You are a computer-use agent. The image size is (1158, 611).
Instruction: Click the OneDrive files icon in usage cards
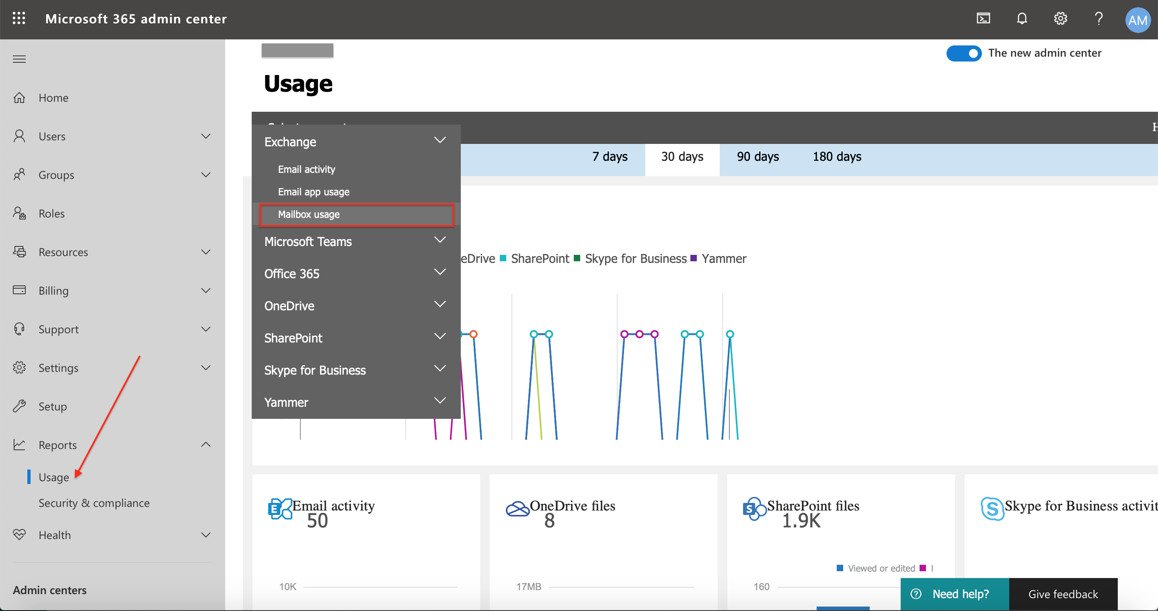(x=517, y=507)
